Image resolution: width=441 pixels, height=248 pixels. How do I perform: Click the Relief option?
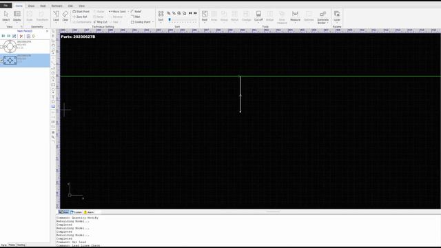pyautogui.click(x=136, y=12)
